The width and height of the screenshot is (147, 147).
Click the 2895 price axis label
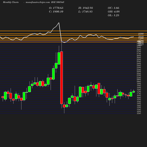139,47
